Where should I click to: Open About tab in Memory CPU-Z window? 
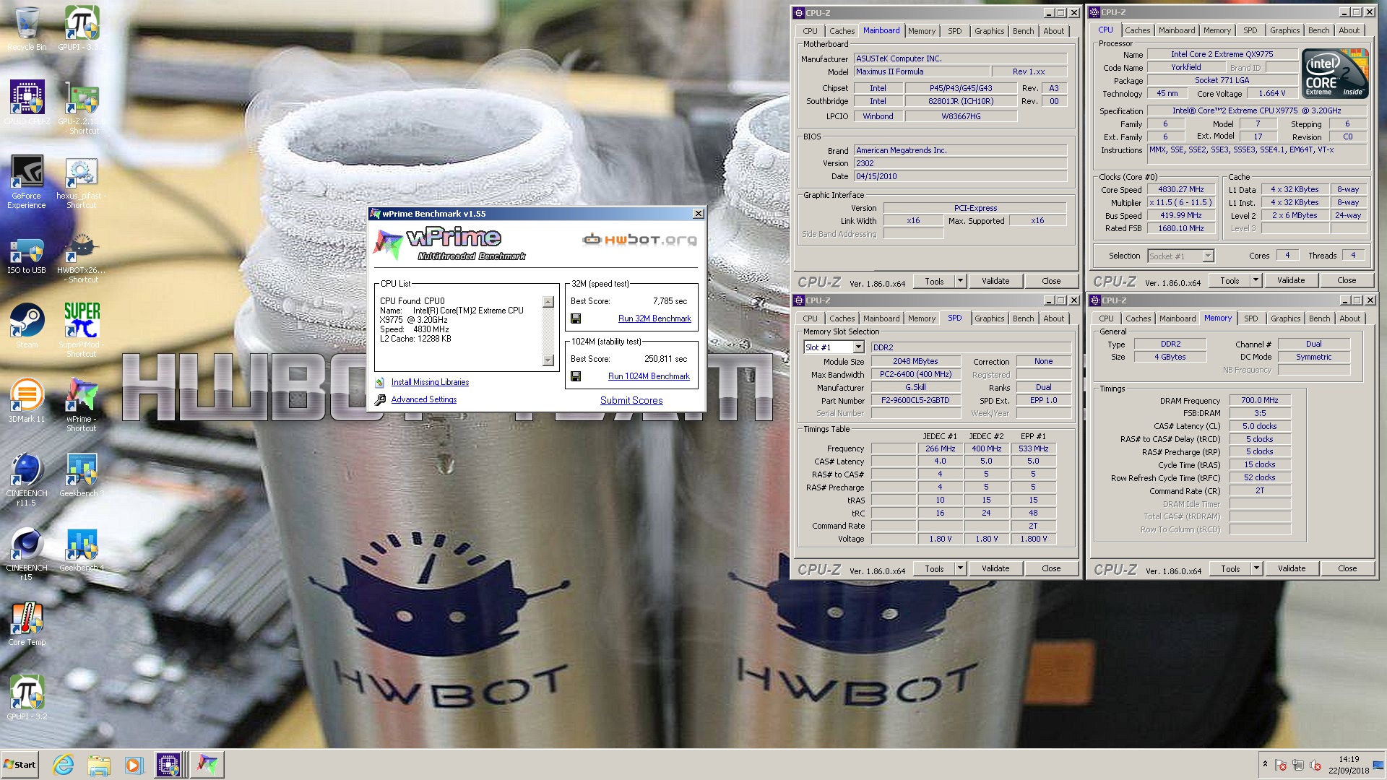[1349, 318]
